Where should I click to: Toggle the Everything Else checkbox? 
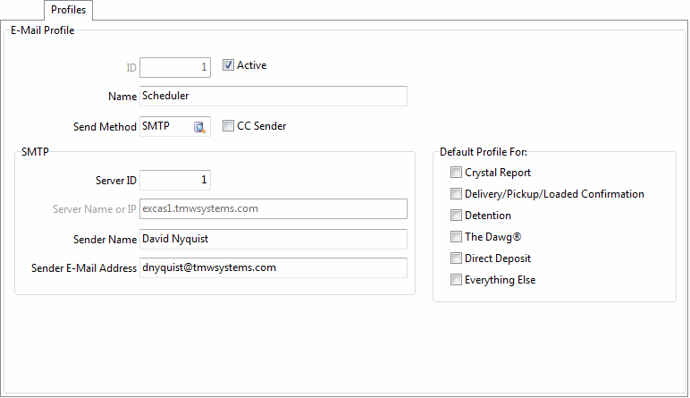click(x=457, y=280)
